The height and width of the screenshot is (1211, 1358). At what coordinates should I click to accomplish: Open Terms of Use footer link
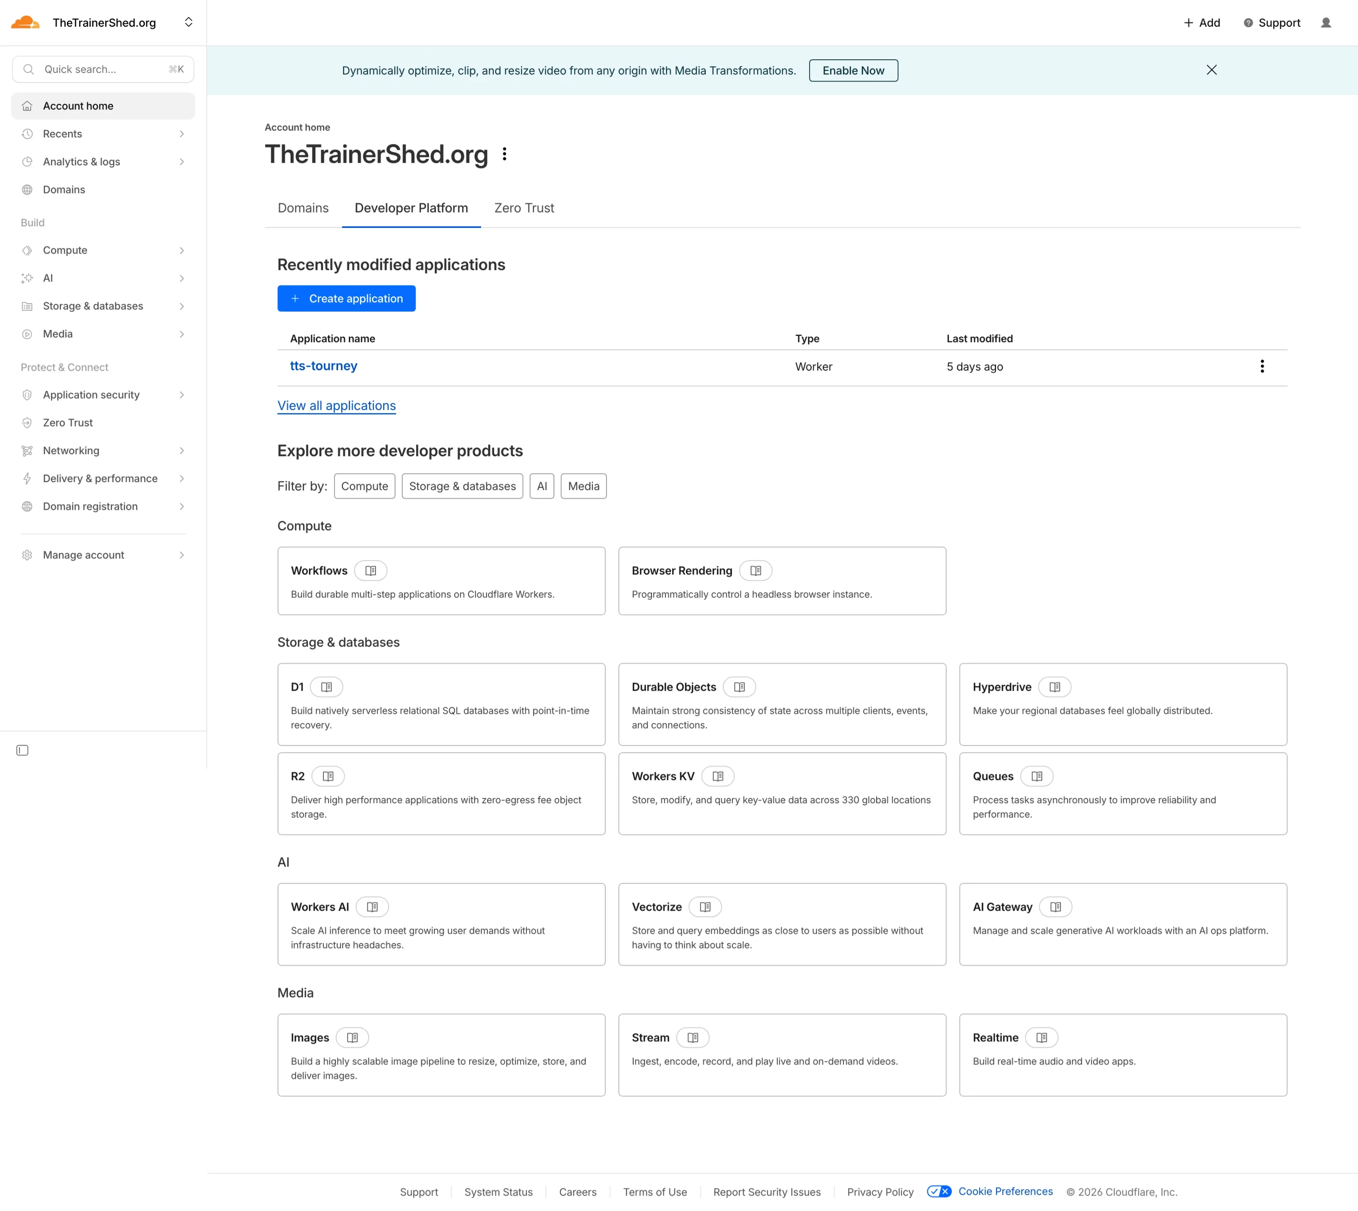click(x=654, y=1191)
